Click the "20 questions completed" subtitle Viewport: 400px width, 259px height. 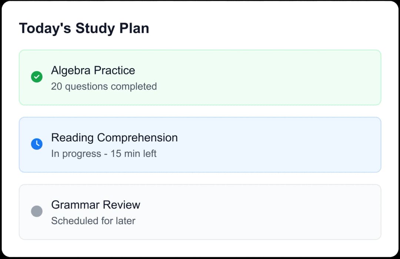tap(104, 87)
